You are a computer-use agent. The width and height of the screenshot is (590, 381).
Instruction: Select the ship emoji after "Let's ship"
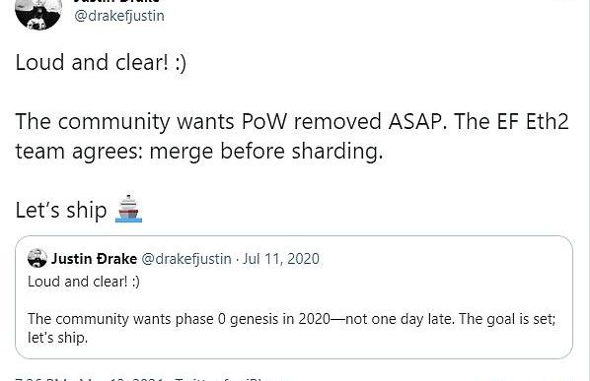pyautogui.click(x=128, y=209)
